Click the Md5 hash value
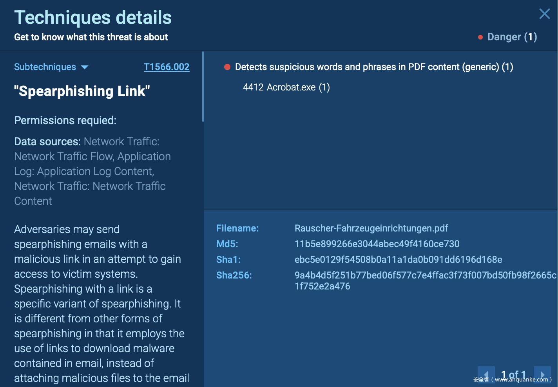 coord(377,244)
